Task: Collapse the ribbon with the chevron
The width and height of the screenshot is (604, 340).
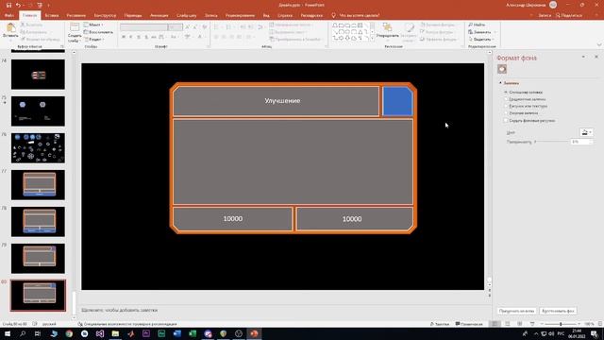Action: coord(599,44)
